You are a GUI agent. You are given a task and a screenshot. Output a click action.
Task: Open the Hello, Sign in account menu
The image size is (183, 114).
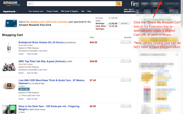[130, 11]
